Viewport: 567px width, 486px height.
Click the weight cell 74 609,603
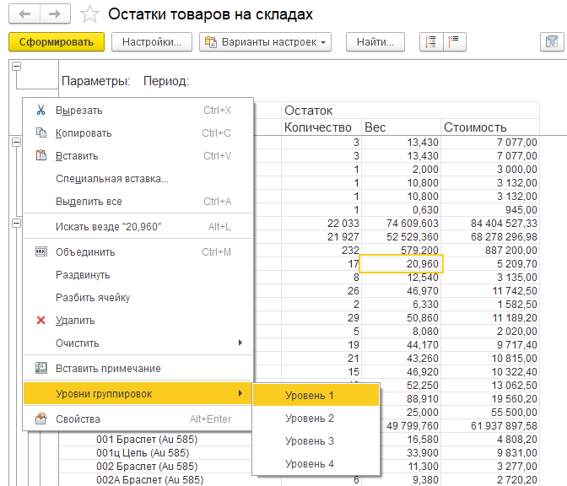[401, 223]
